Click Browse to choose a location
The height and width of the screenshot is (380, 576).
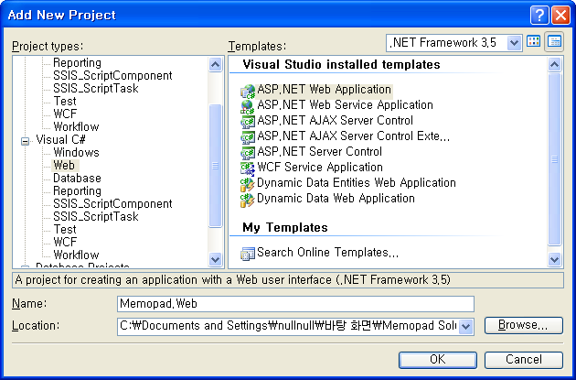524,325
